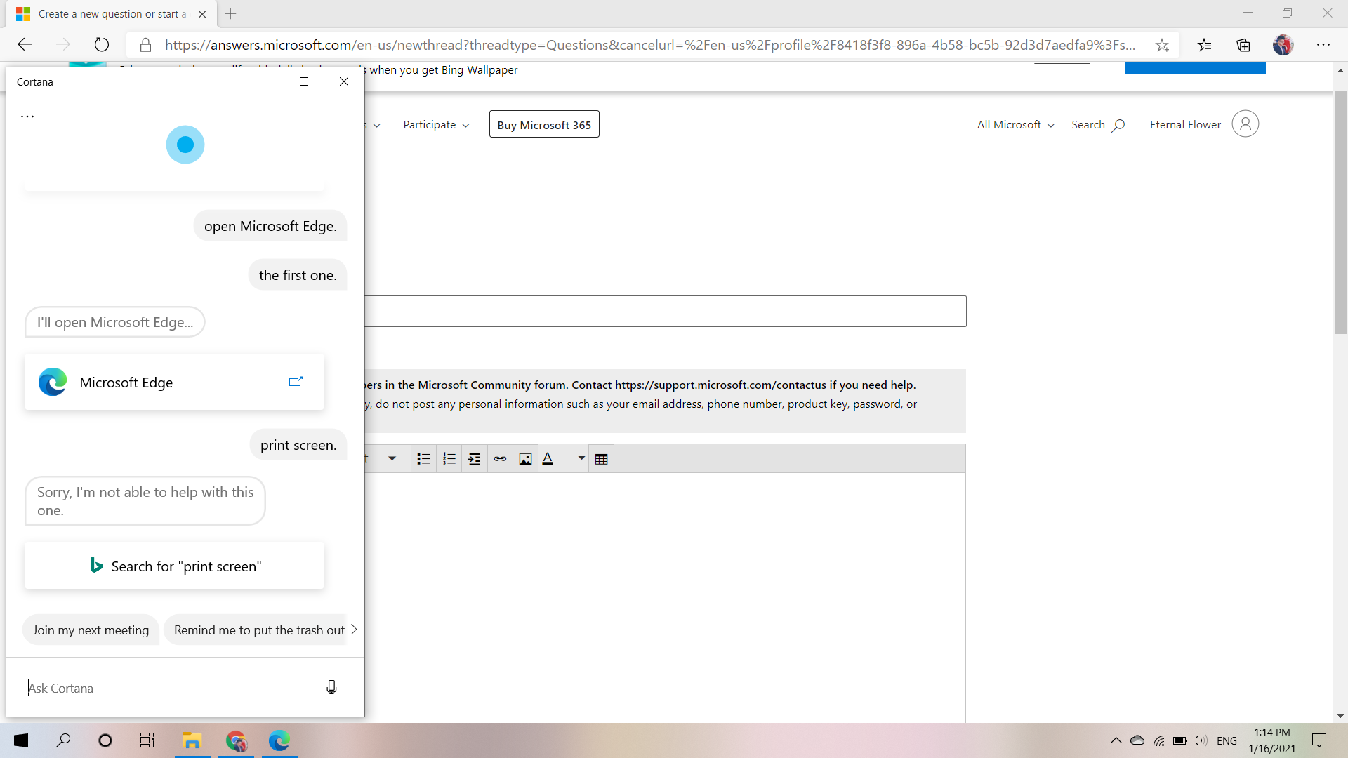Screen dimensions: 1348x758
Task: Click the question title input field
Action: pyautogui.click(x=665, y=311)
